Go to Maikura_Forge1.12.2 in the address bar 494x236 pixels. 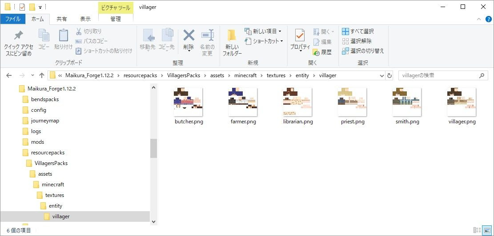click(89, 75)
